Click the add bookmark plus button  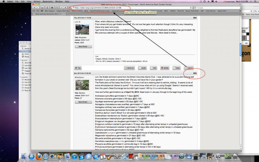tap(69, 7)
